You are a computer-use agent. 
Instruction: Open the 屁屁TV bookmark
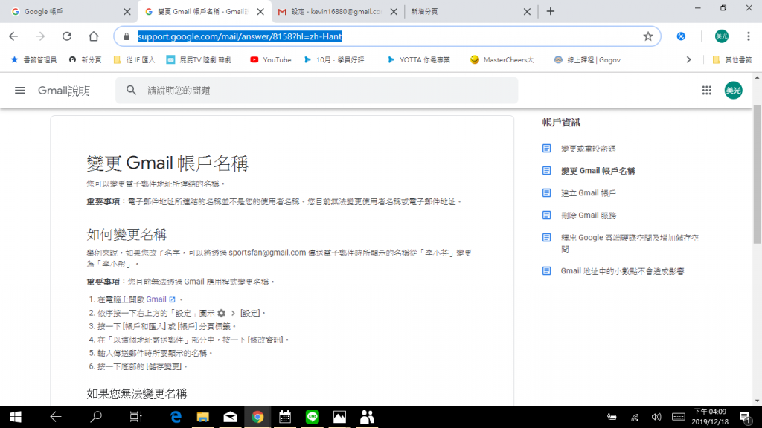point(202,60)
